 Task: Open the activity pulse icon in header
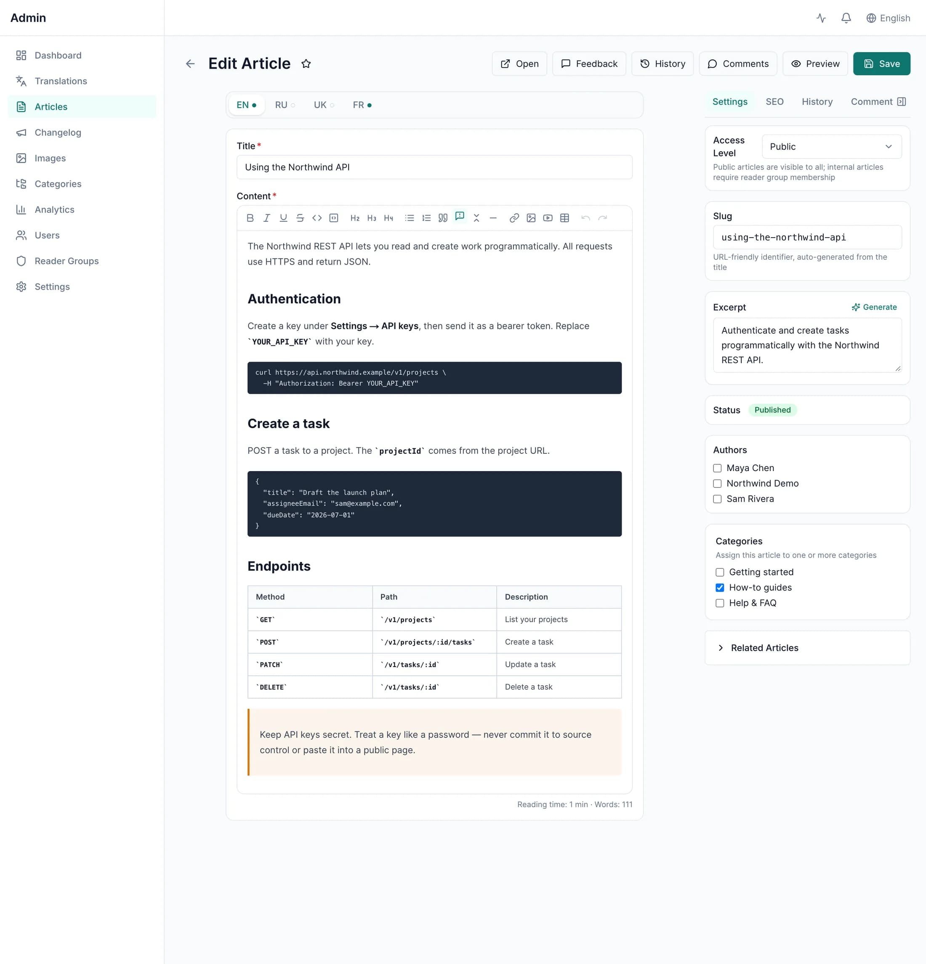[x=821, y=18]
